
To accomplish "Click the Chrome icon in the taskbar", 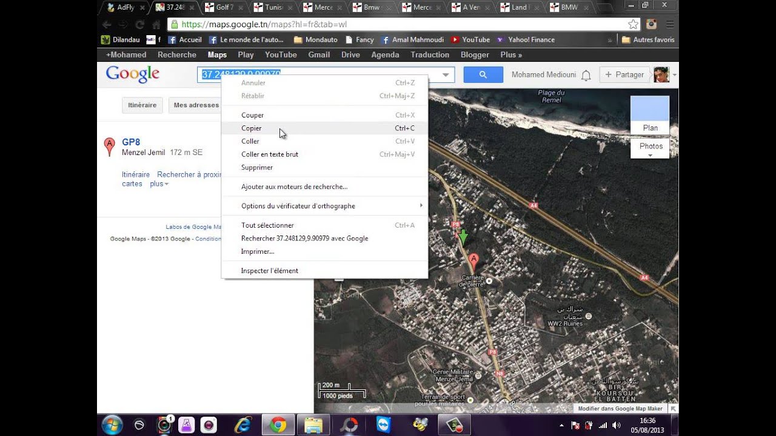I will click(x=278, y=425).
